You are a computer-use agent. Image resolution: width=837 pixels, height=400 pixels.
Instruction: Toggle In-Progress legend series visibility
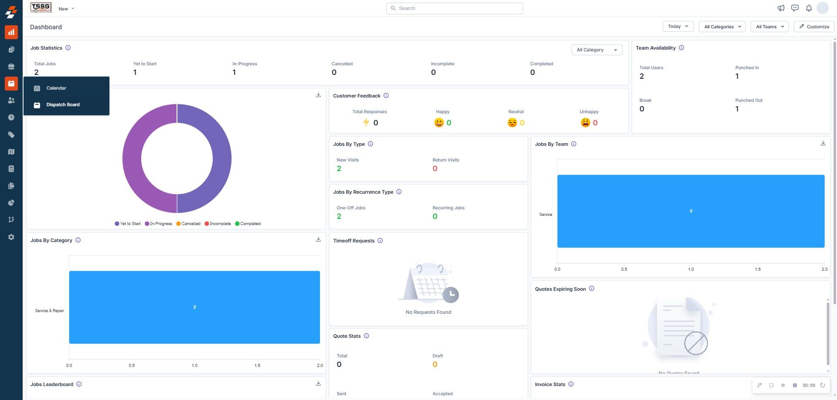click(x=159, y=224)
